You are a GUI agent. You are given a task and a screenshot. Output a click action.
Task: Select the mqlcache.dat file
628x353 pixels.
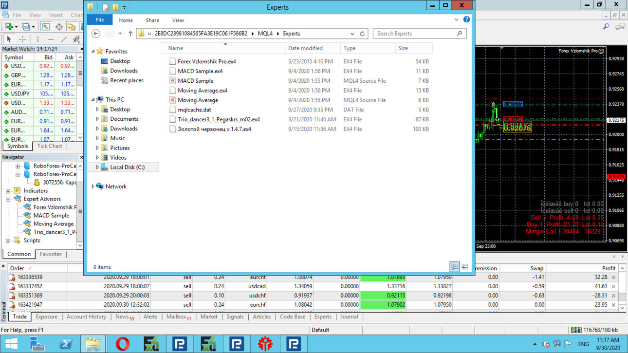coord(194,110)
